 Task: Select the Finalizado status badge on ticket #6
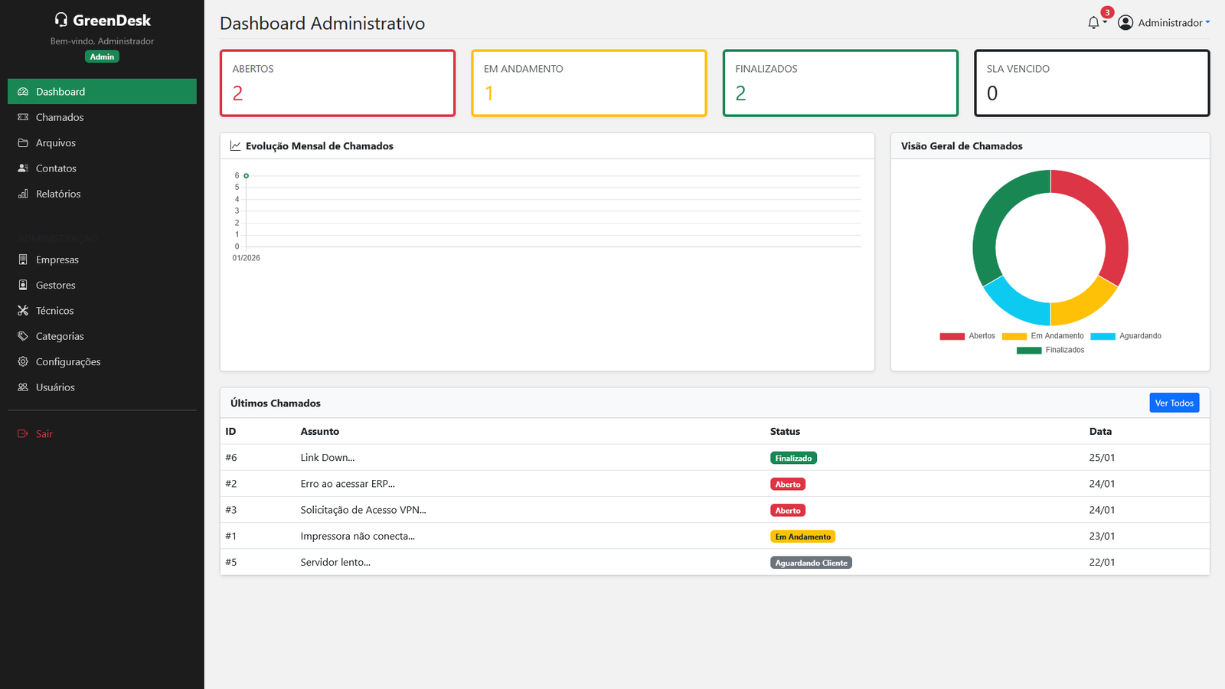pos(793,457)
